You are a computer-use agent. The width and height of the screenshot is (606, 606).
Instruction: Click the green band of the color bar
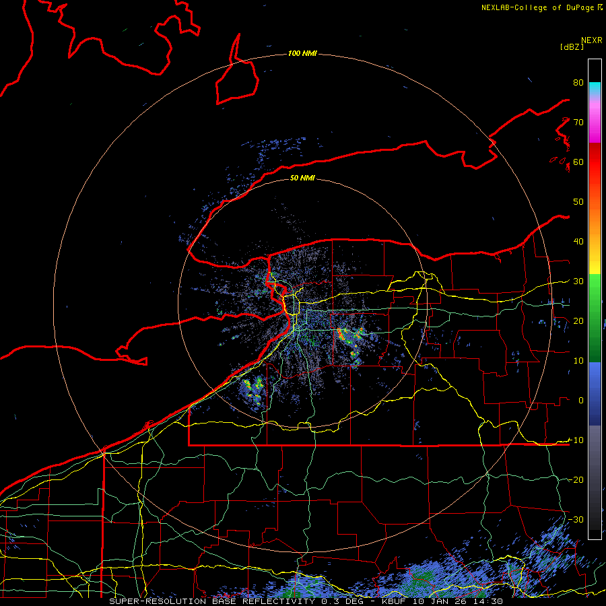[x=595, y=317]
